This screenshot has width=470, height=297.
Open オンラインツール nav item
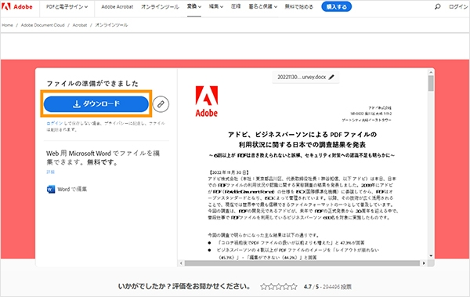pyautogui.click(x=160, y=6)
